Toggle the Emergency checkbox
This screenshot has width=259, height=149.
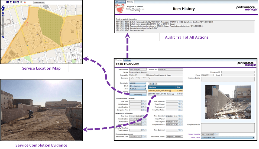click(x=219, y=72)
